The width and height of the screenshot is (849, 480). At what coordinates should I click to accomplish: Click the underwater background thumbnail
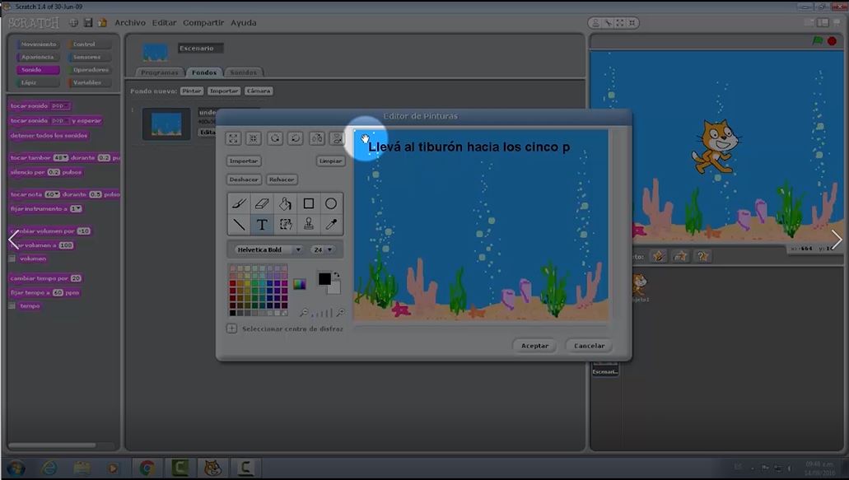tap(166, 123)
